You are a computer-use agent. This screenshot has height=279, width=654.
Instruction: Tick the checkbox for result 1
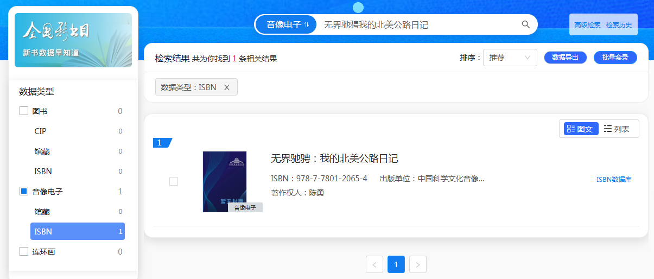174,181
